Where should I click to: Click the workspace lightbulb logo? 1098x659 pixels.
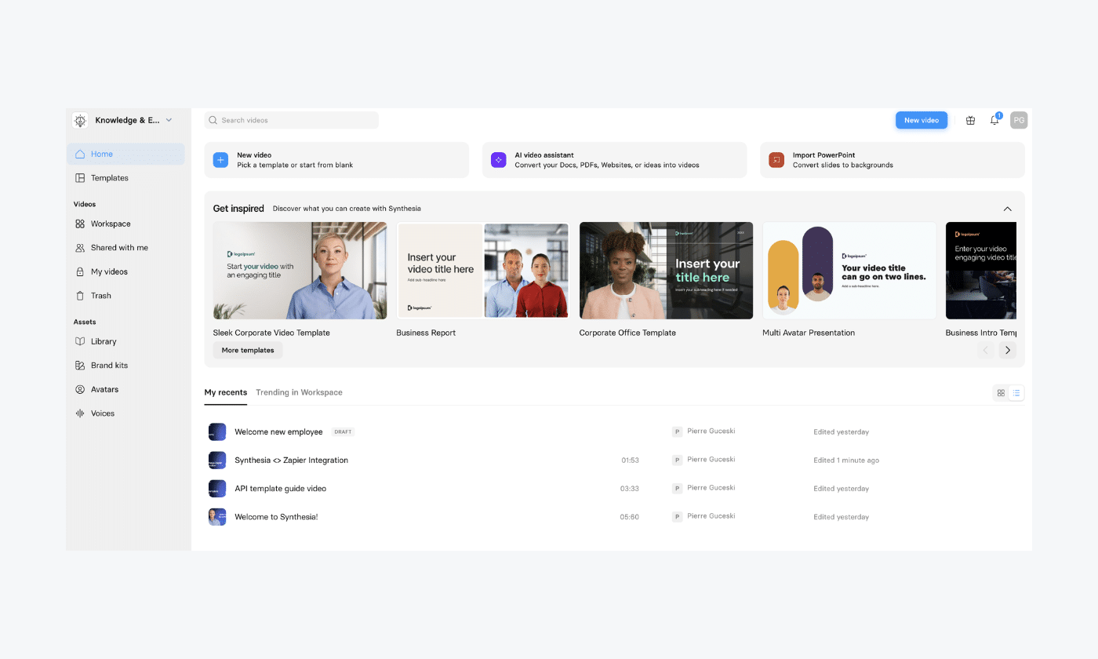(80, 120)
